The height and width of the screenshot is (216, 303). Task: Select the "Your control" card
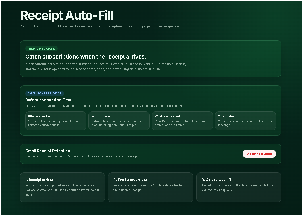tap(245, 121)
